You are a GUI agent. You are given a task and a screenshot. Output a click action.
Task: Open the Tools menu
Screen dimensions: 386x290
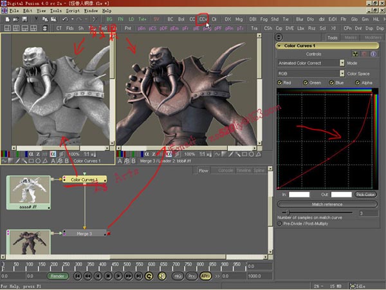pyautogui.click(x=56, y=11)
